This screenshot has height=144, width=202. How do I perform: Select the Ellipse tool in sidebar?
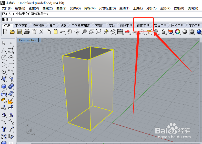point(11,57)
